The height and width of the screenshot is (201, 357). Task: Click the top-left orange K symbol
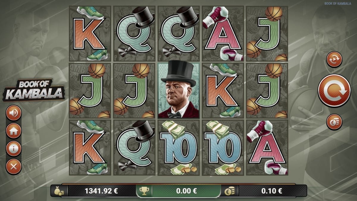(x=90, y=33)
